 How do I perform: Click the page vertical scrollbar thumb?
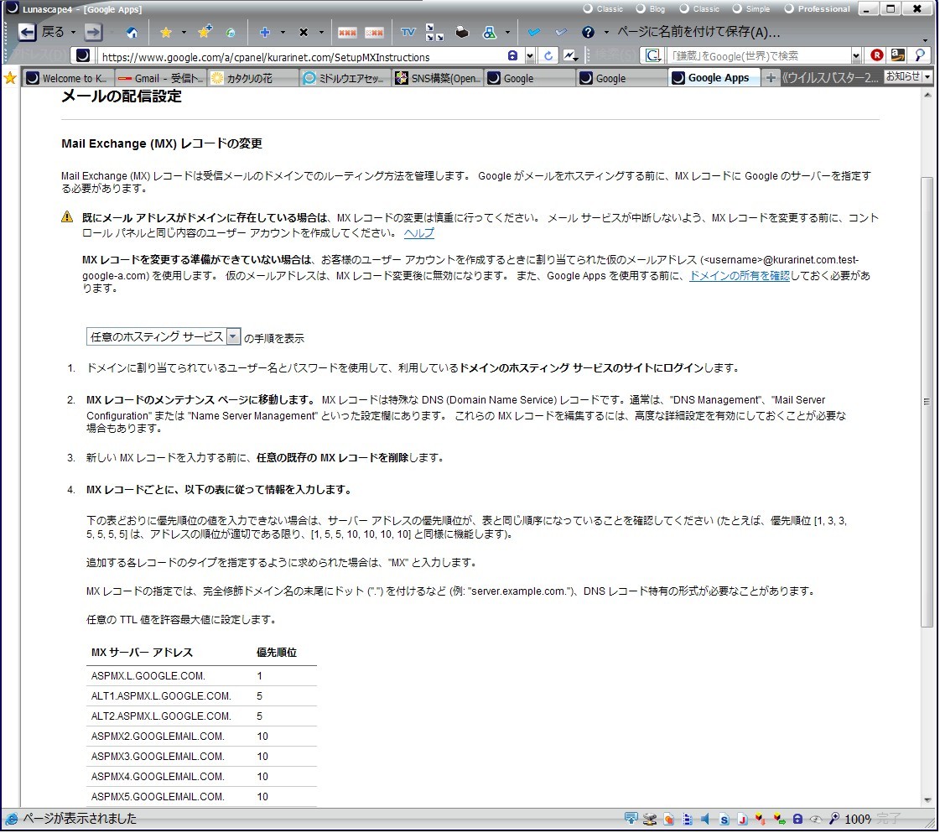[x=927, y=403]
